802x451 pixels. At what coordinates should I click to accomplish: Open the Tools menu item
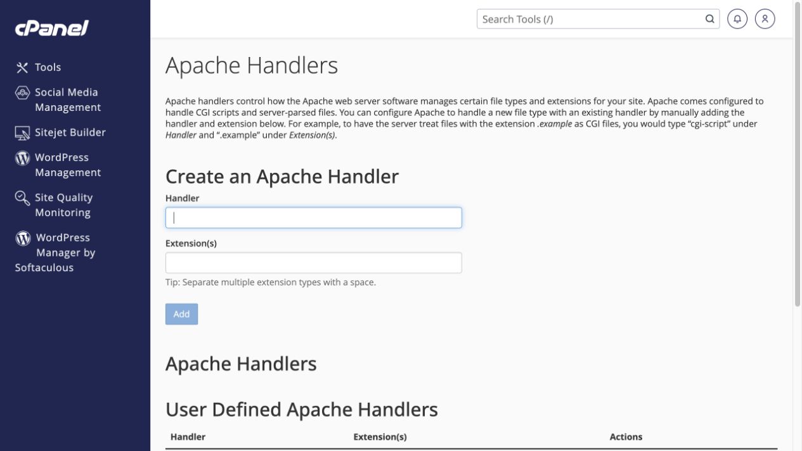[48, 67]
